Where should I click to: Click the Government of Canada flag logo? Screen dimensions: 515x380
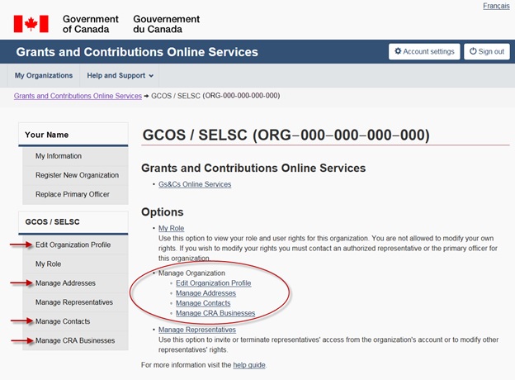coord(31,23)
